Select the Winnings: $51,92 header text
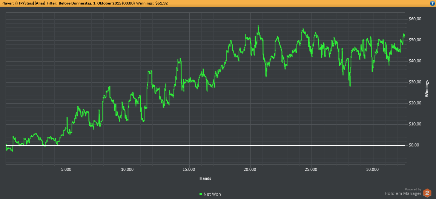Screen dimensions: 436x199 point(152,3)
